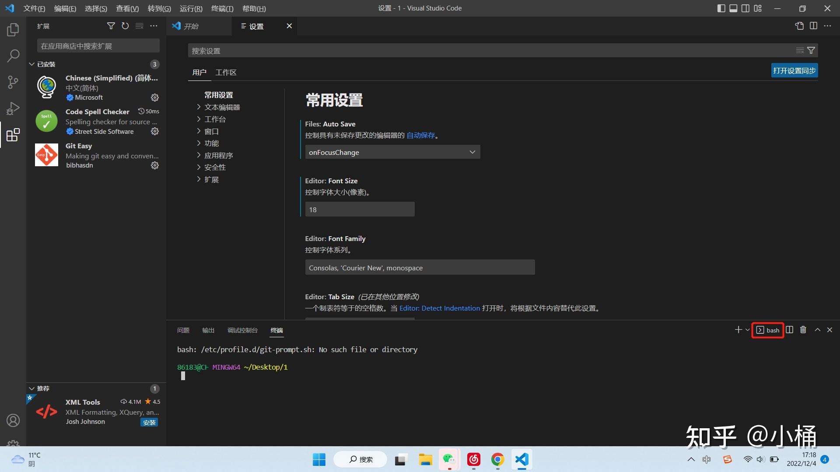Click the 打开设置同步 button
Image resolution: width=840 pixels, height=472 pixels.
click(794, 70)
